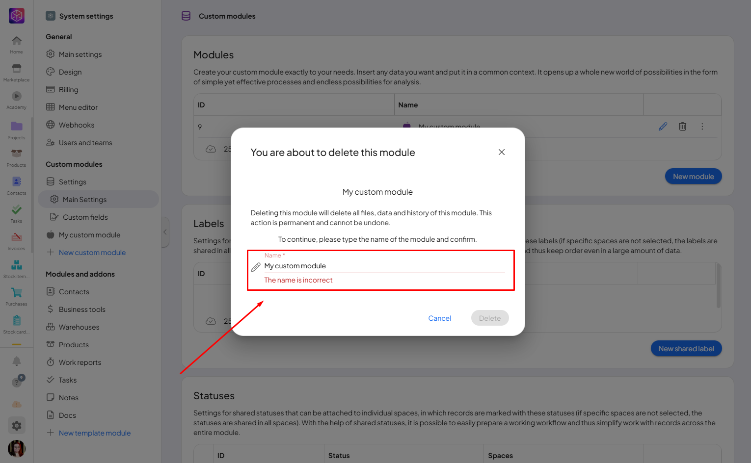Open the Invoices module icon

point(17,240)
